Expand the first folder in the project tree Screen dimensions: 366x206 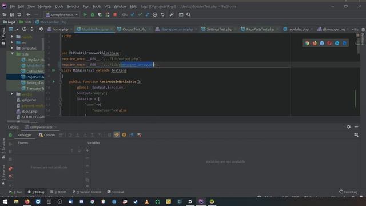pyautogui.click(x=12, y=37)
